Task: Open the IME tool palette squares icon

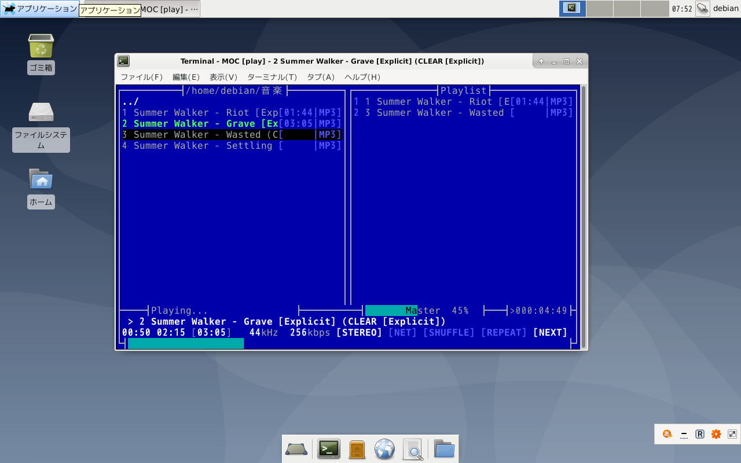Action: 732,434
